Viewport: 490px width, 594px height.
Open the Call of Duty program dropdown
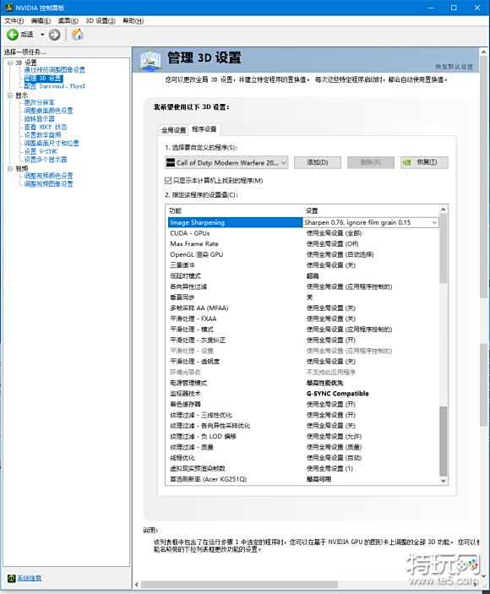226,162
